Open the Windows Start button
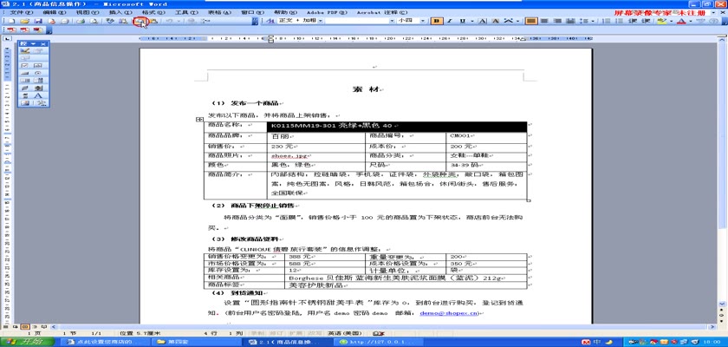 pos(28,342)
